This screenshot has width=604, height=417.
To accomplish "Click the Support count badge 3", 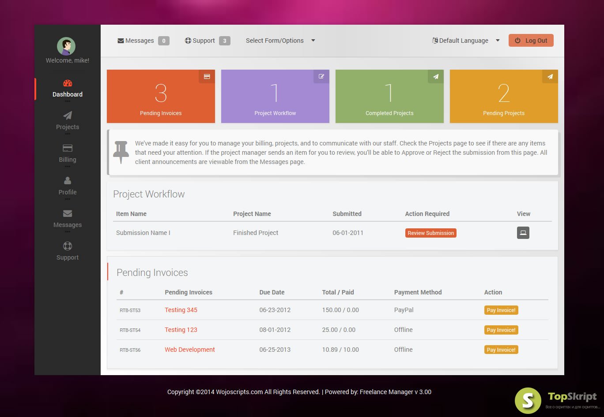I will pyautogui.click(x=225, y=41).
